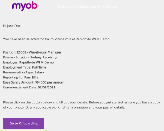Screen dimensions: 164x131
Task: Click the Full Time employment type value
Action: coord(38,67)
